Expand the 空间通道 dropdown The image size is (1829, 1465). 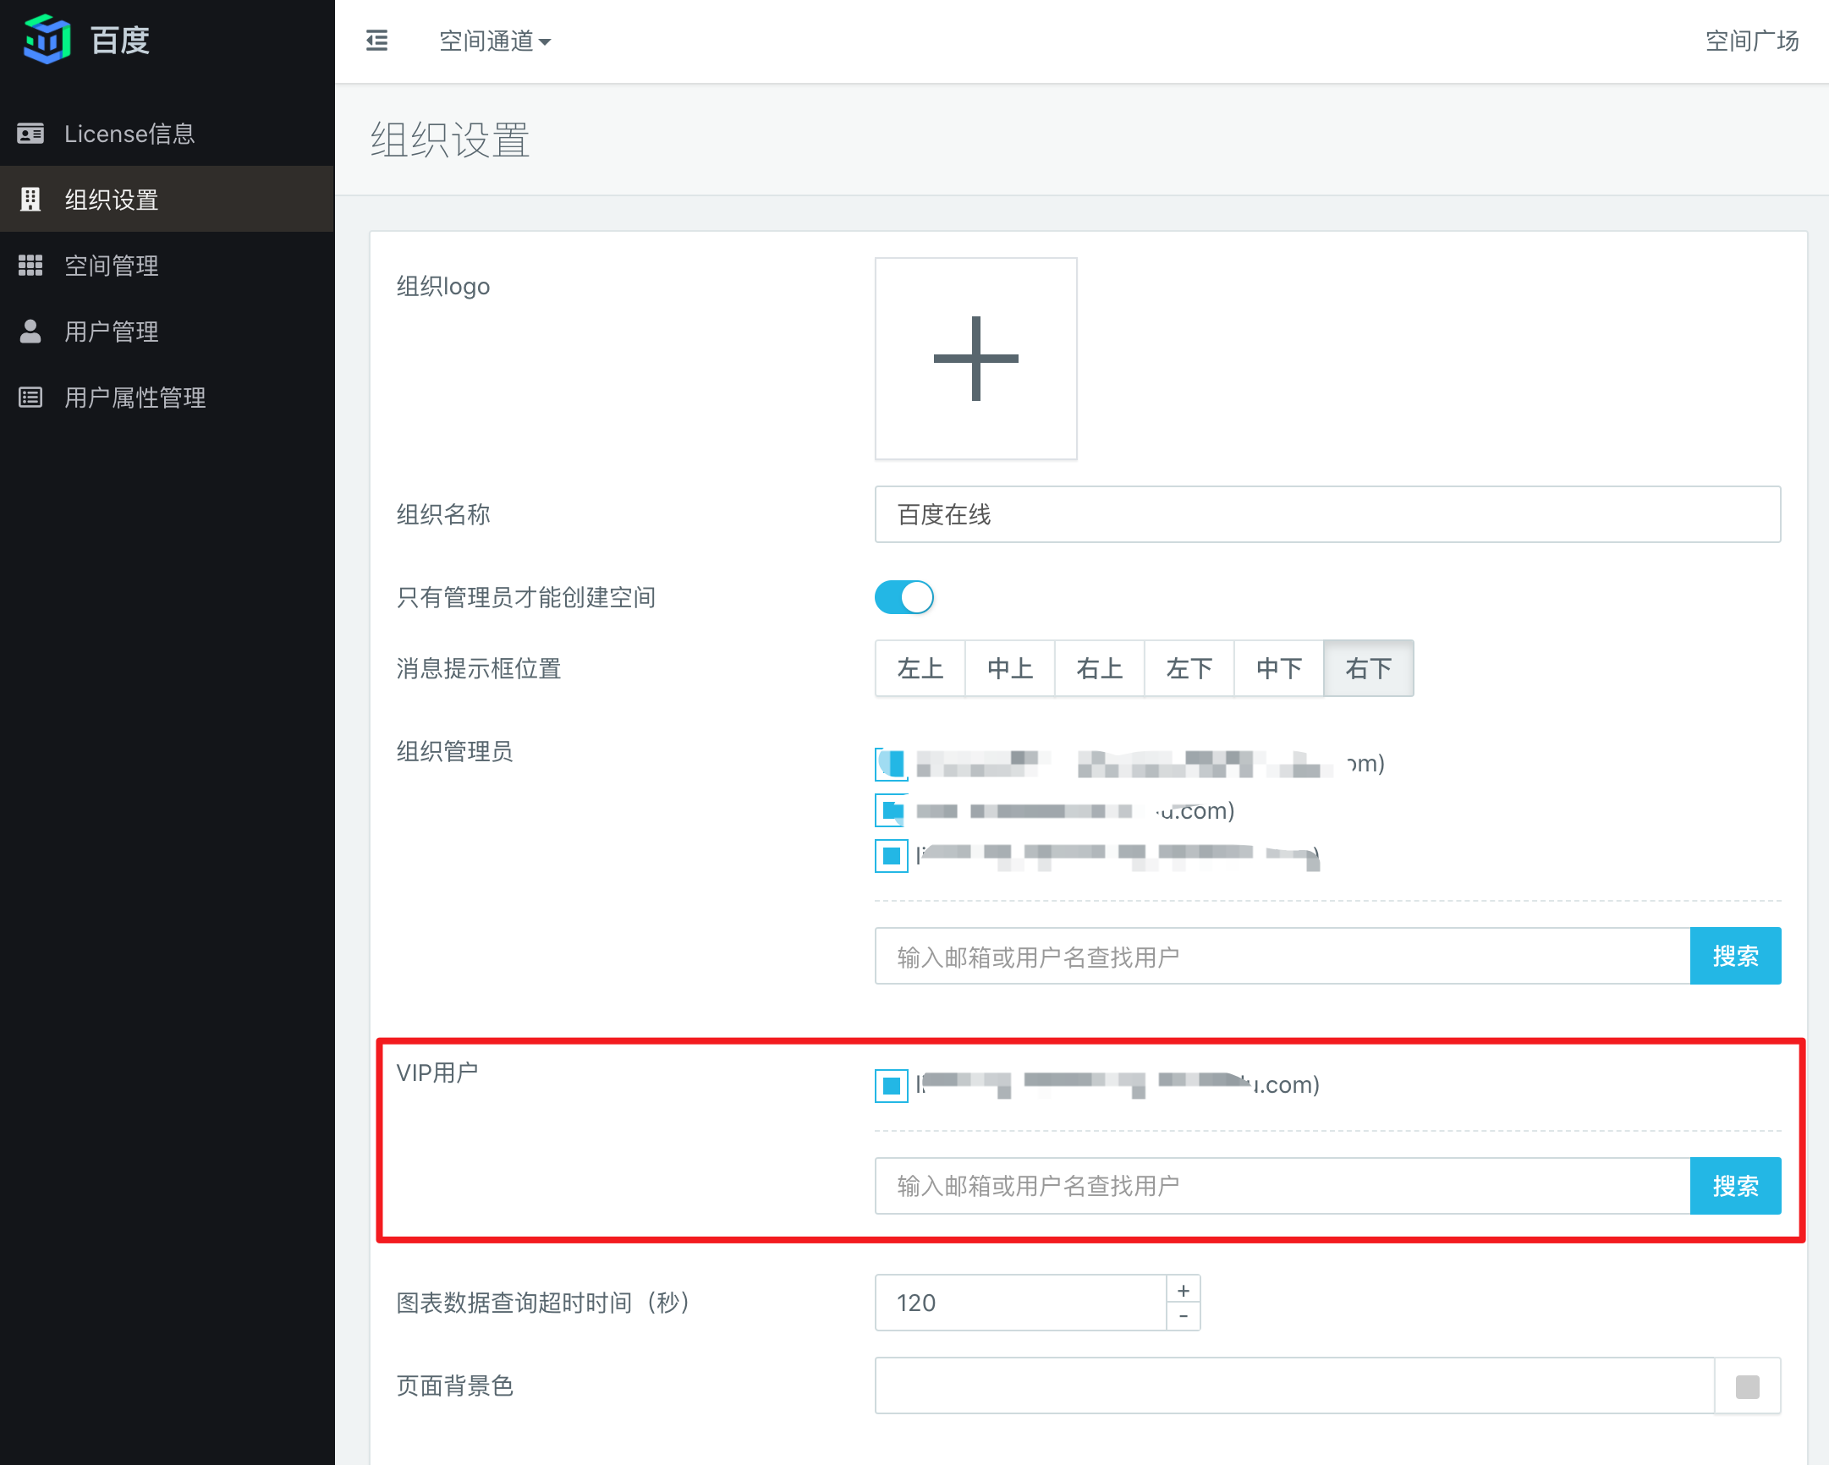(x=495, y=41)
